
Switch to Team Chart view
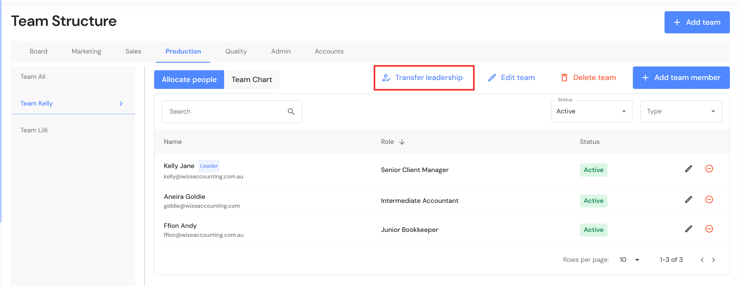pos(251,80)
